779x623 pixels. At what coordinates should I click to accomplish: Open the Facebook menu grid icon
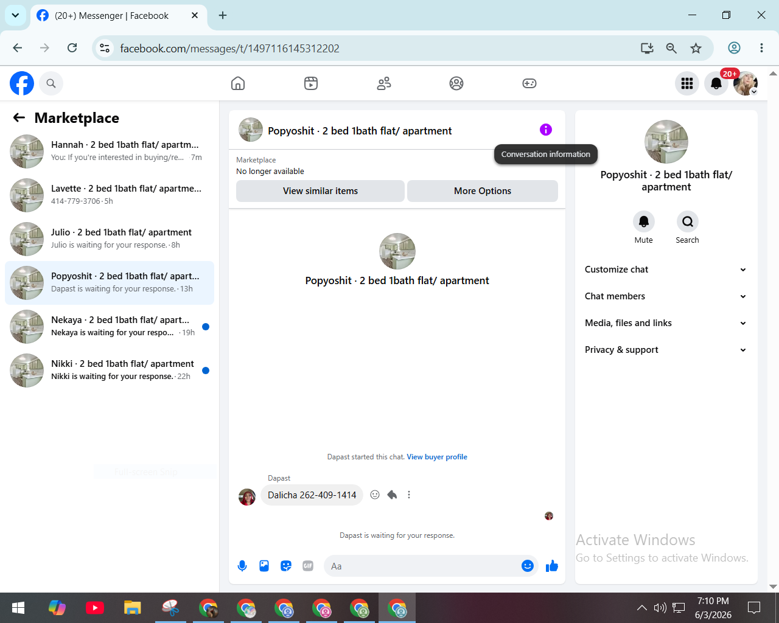tap(687, 83)
